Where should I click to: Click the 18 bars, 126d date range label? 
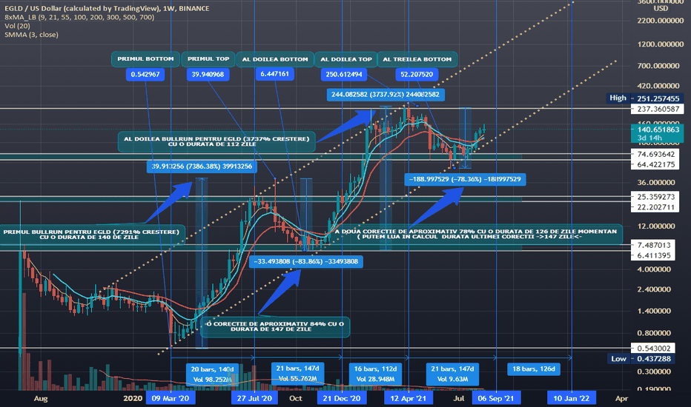(533, 369)
